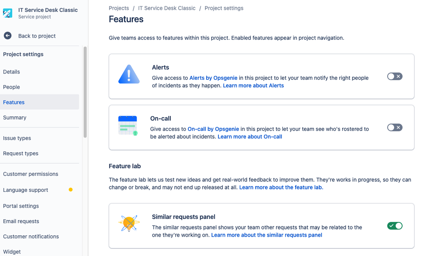
Task: Click the On-call calendar icon
Action: coord(128,126)
